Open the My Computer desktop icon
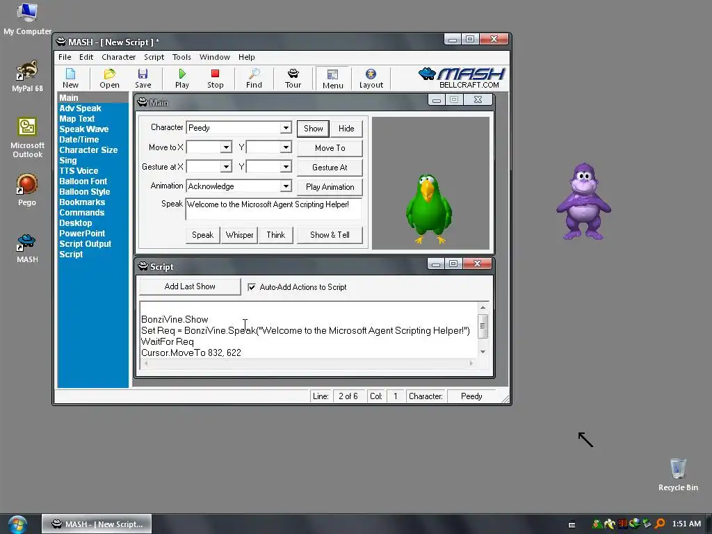 click(27, 19)
